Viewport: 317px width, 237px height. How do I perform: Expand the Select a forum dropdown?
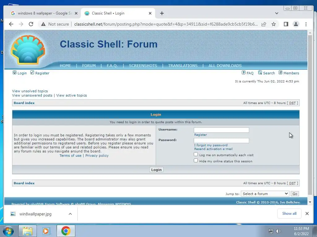[x=265, y=194]
